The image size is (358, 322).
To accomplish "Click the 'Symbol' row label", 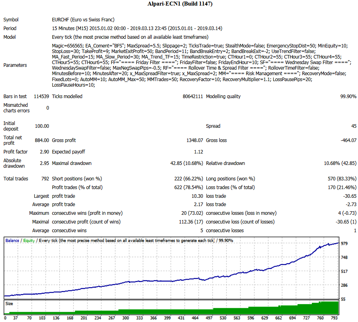I will coord(11,20).
